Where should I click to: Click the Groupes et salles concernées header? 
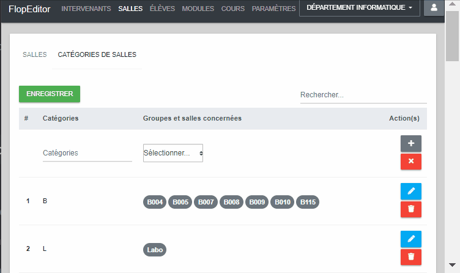pyautogui.click(x=192, y=118)
